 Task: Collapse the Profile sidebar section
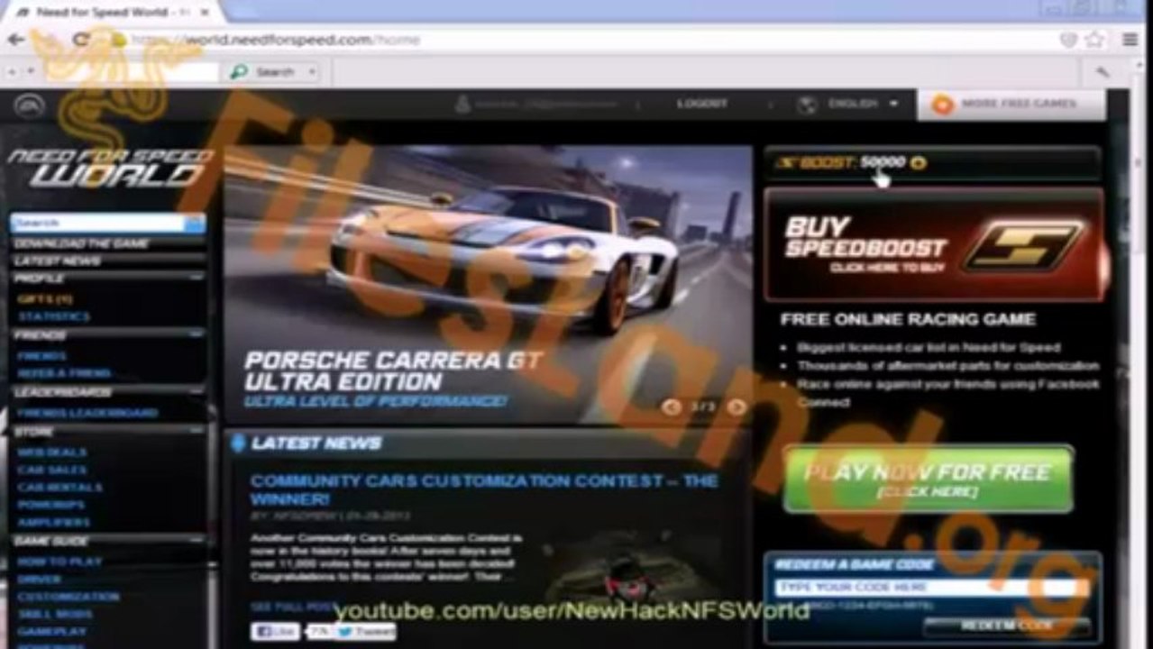click(x=197, y=279)
